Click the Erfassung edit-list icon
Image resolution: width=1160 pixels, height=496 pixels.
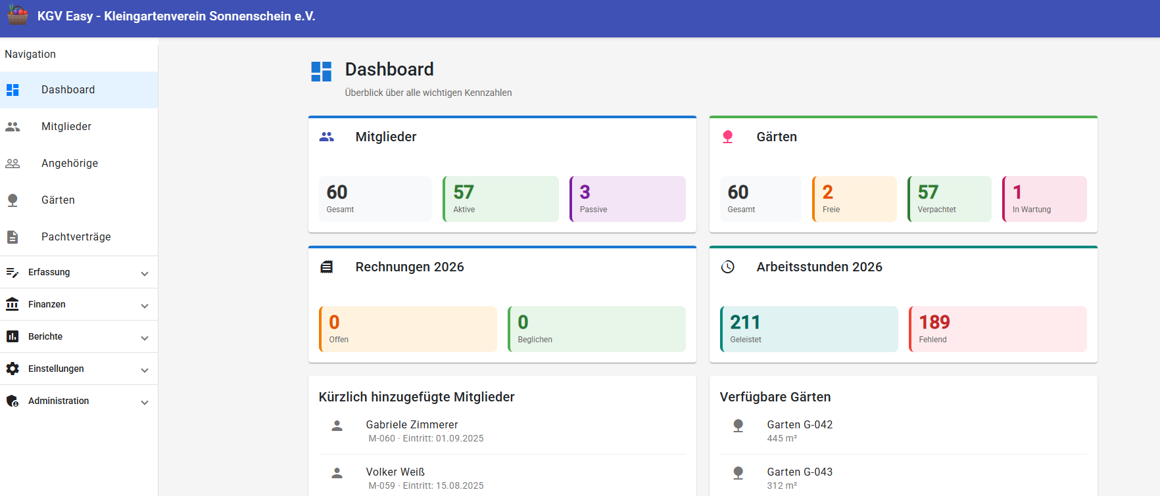[12, 272]
